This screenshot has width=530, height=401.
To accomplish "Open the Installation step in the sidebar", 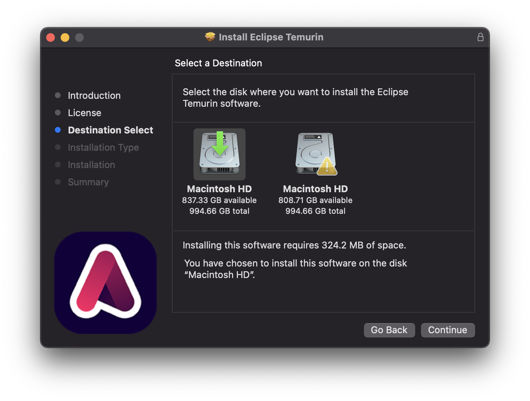I will (x=91, y=164).
